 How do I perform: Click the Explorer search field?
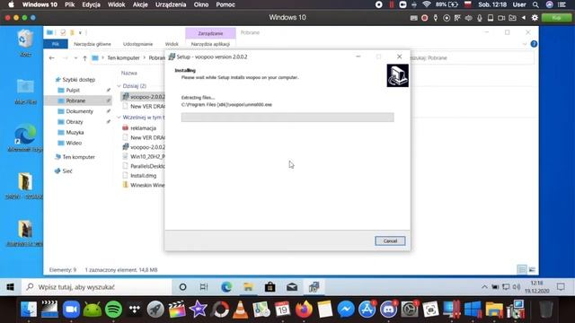click(x=471, y=57)
